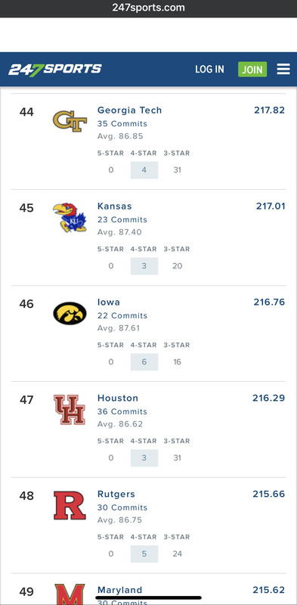This screenshot has height=605, width=297.
Task: Select Rutgers' 4-star count of 5
Action: pyautogui.click(x=144, y=554)
